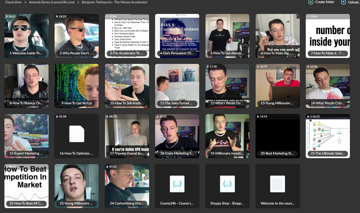This screenshot has width=360, height=213.
Task: Open the Course24h code file icon
Action: [x=177, y=184]
